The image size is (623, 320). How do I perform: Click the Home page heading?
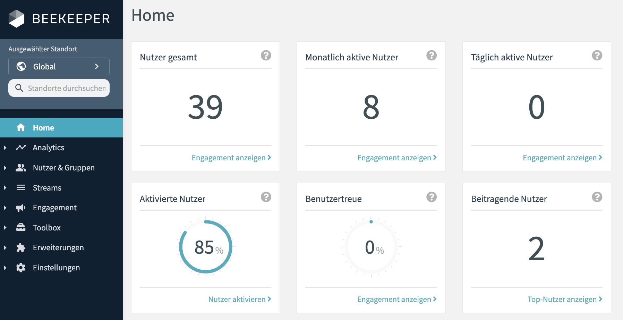click(x=153, y=16)
